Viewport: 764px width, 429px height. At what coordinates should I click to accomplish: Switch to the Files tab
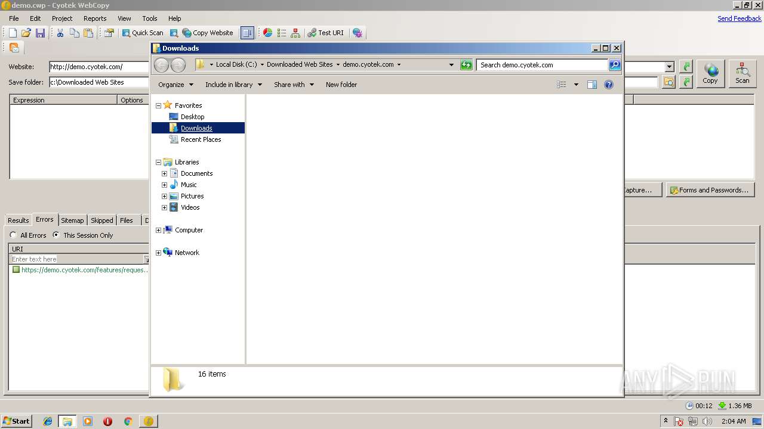point(127,220)
